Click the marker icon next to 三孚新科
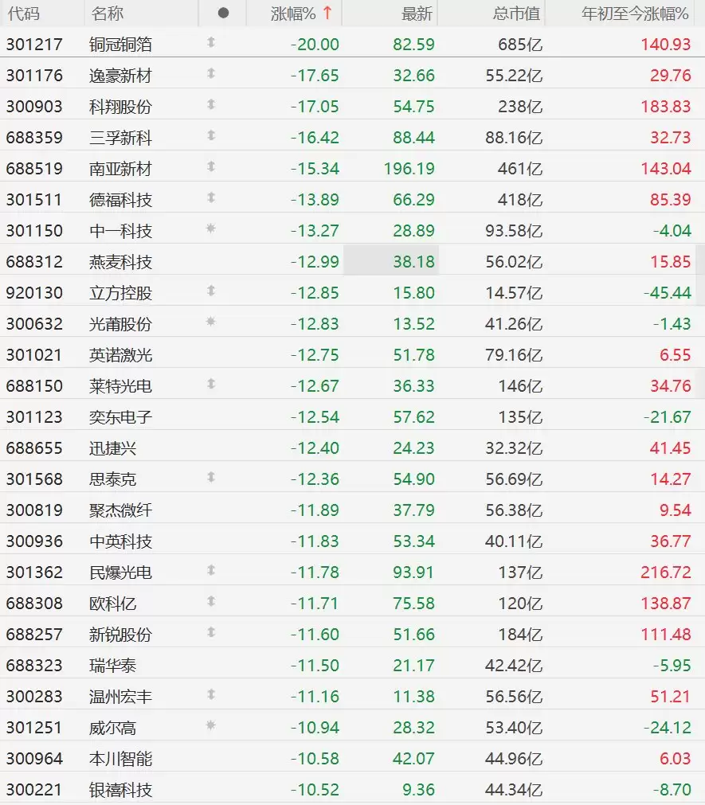The image size is (705, 805). point(210,135)
